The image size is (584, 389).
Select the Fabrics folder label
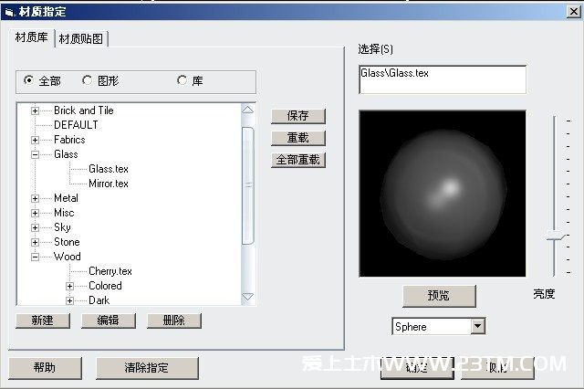click(x=69, y=140)
